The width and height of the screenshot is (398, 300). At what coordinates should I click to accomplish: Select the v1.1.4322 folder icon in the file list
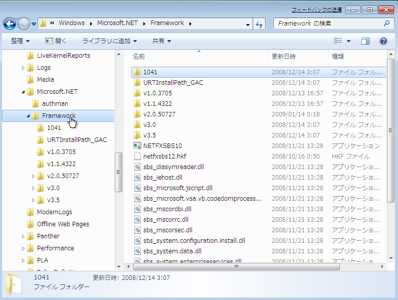pyautogui.click(x=137, y=104)
